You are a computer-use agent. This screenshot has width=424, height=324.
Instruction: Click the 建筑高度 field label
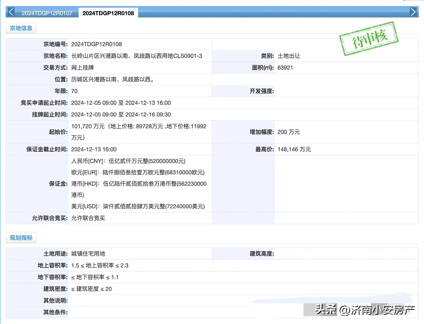[262, 254]
